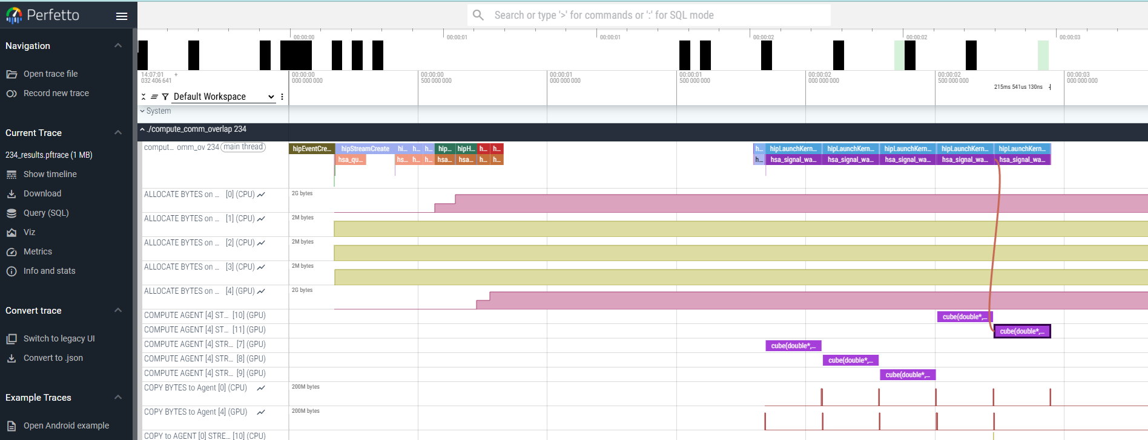This screenshot has width=1148, height=440.
Task: Click the Metrics gauge icon
Action: 12,252
